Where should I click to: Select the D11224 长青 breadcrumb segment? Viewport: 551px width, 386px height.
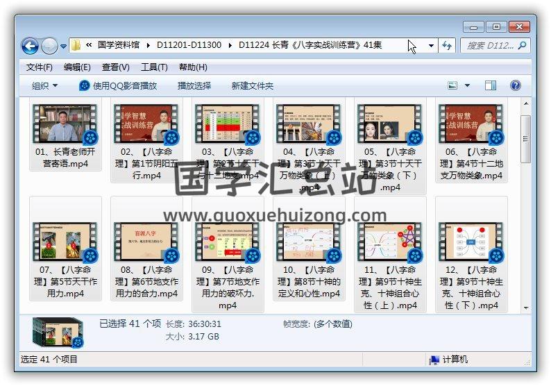pos(310,45)
